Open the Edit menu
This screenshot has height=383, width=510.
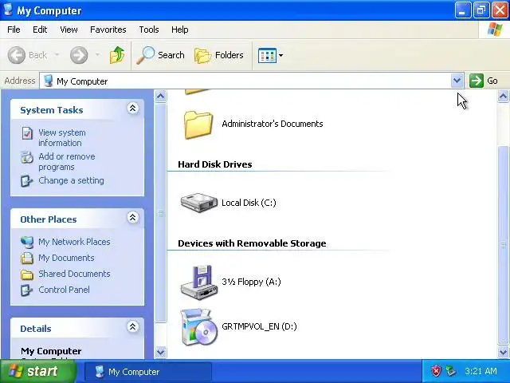[x=40, y=30]
